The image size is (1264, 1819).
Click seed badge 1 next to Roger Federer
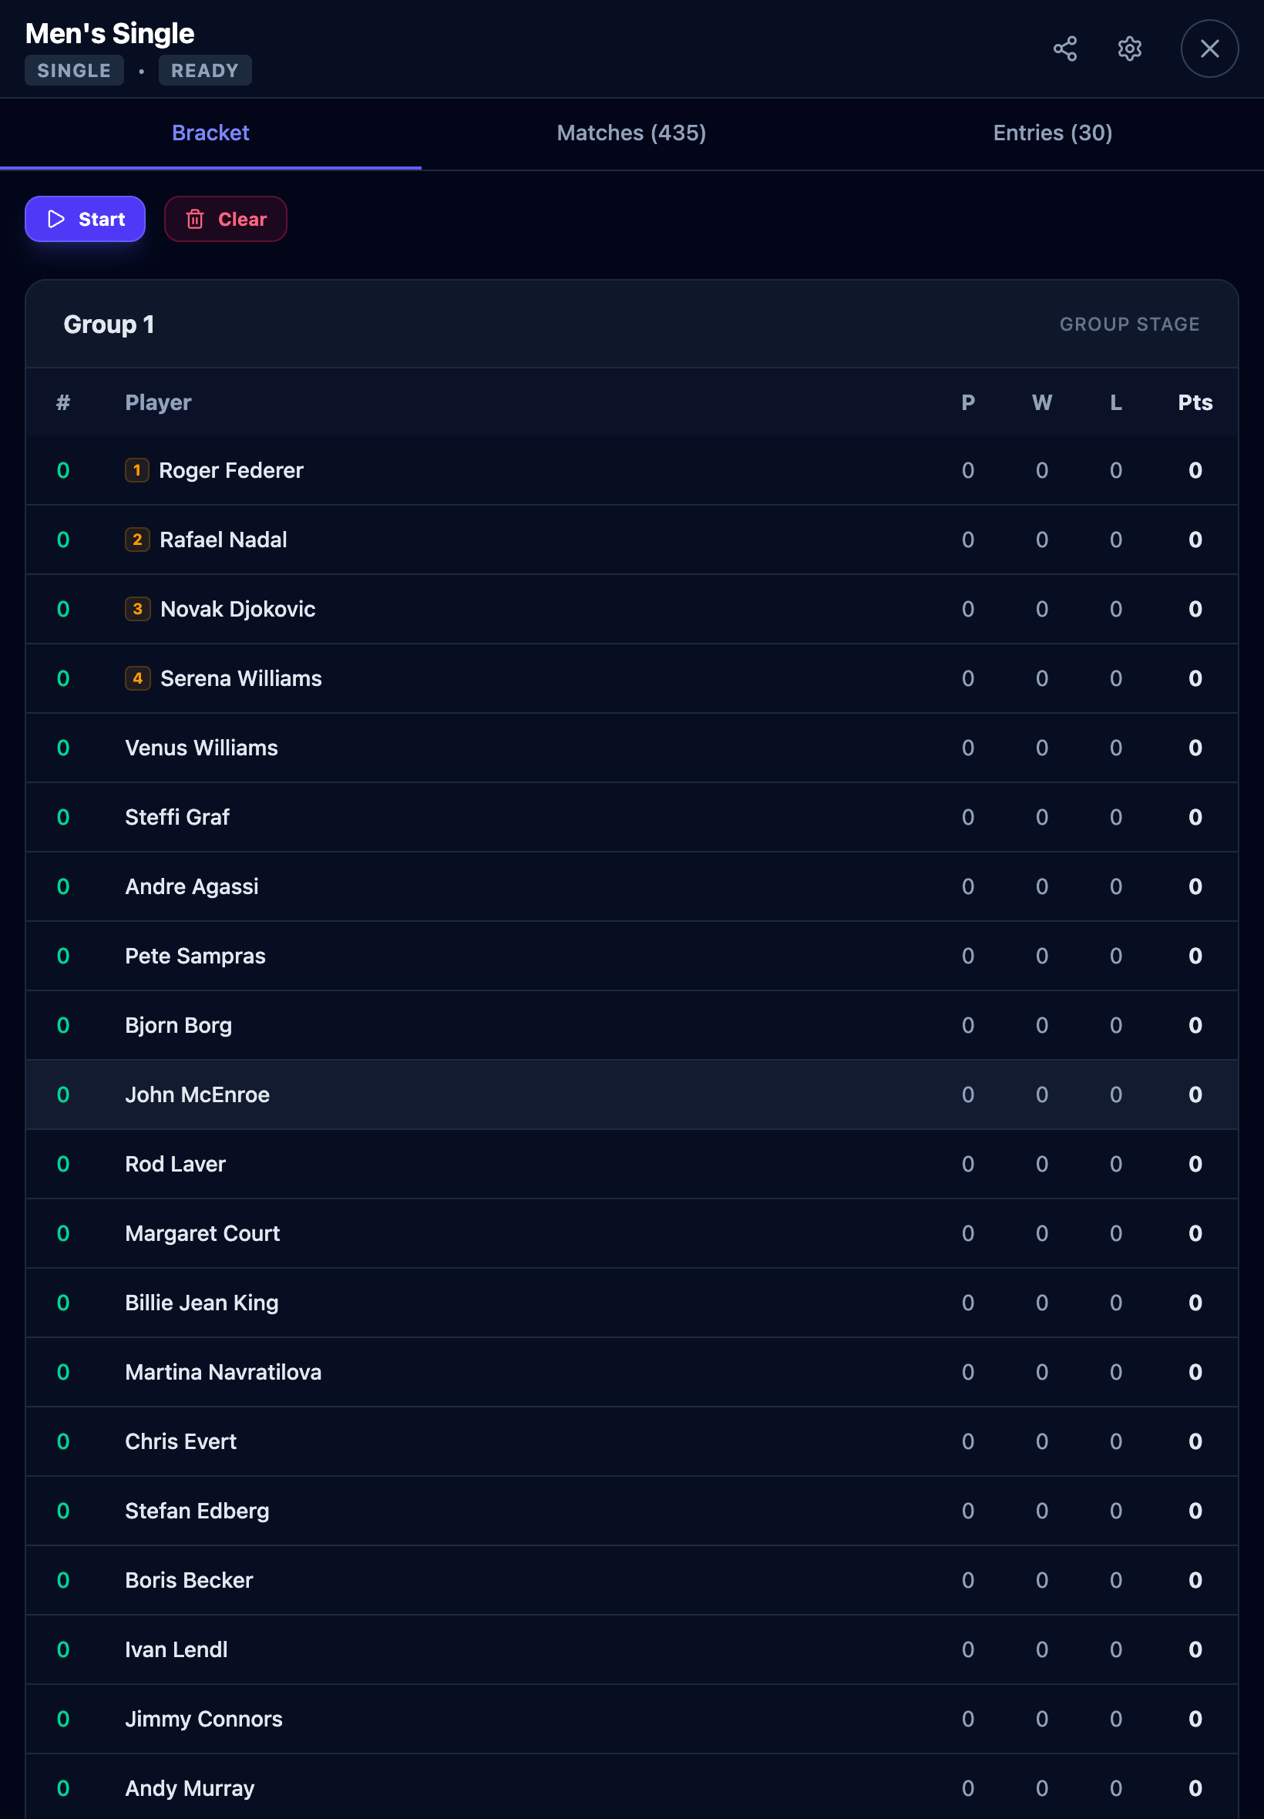[x=137, y=469]
